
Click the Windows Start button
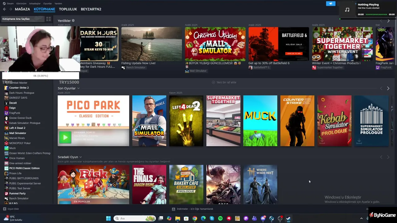coord(108,218)
